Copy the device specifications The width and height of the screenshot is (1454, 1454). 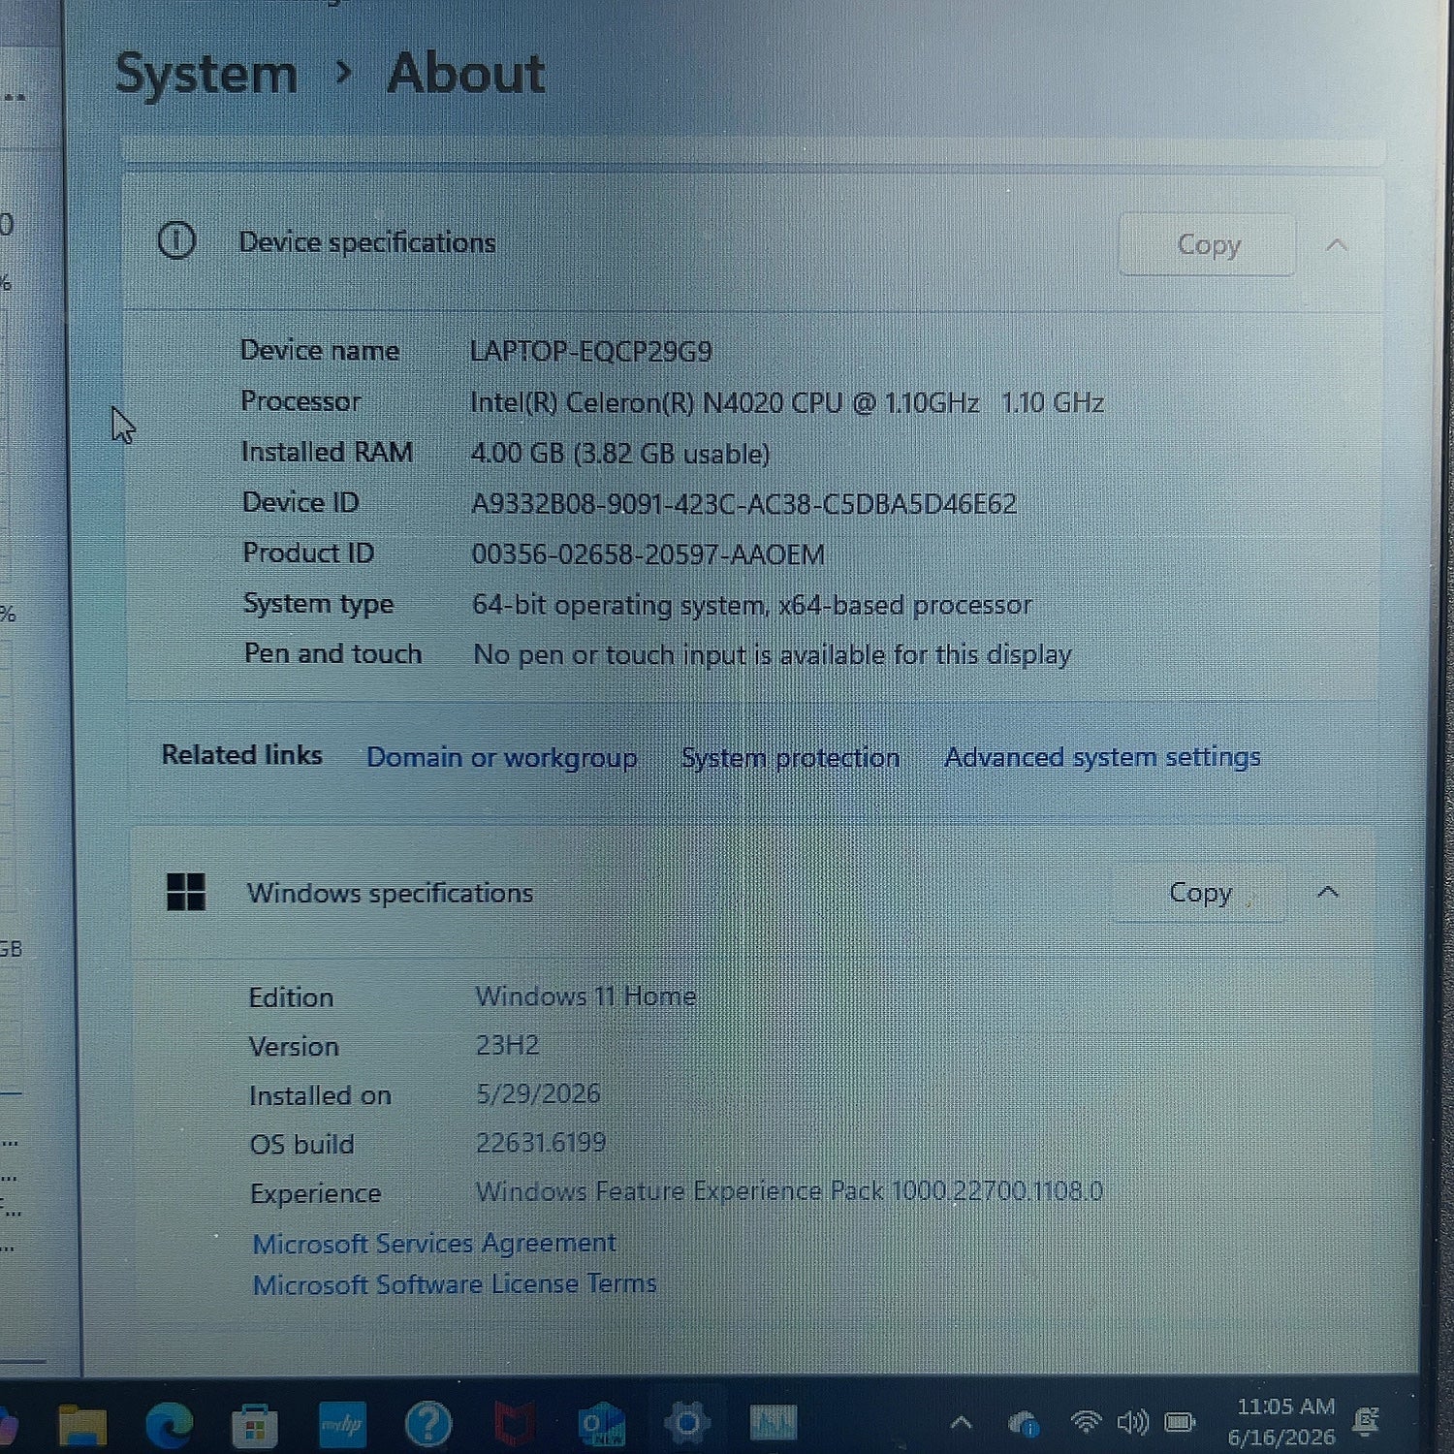[x=1208, y=244]
